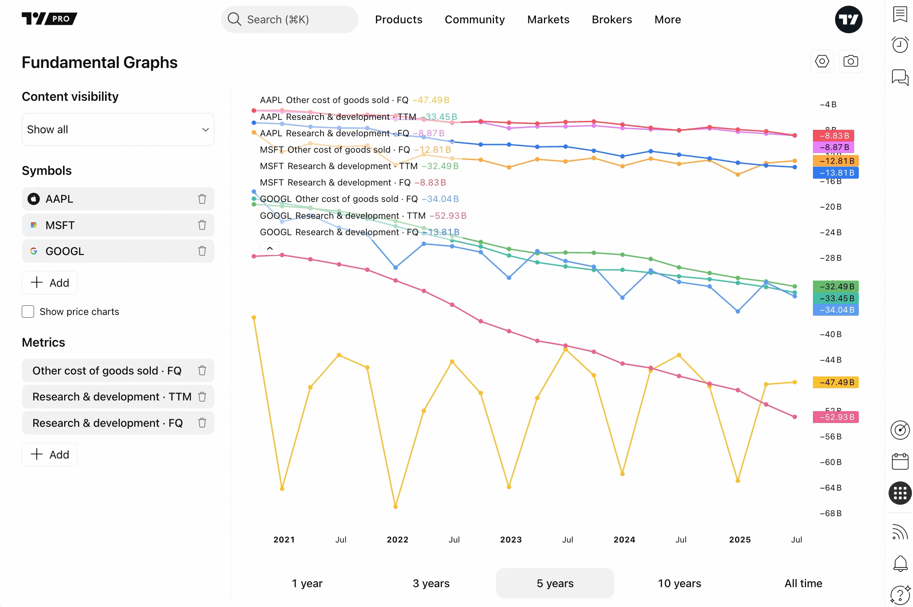Open the watchlist panel icon
Image resolution: width=913 pixels, height=607 pixels.
click(x=900, y=15)
